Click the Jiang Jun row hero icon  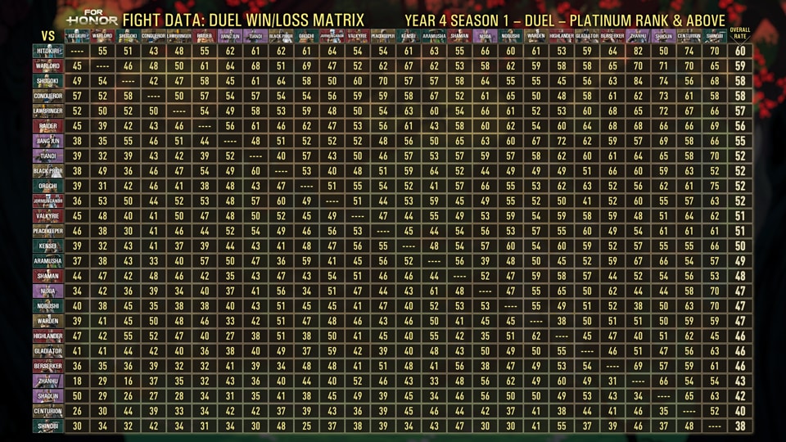point(46,141)
